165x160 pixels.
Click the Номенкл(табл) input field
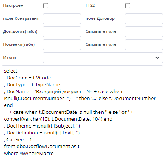tap(62, 45)
